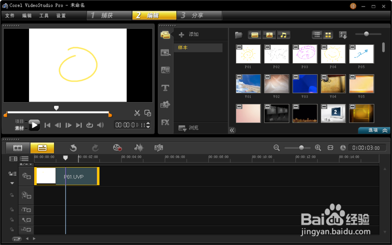Open the auto music icon
This screenshot has width=392, height=245.
pyautogui.click(x=159, y=148)
